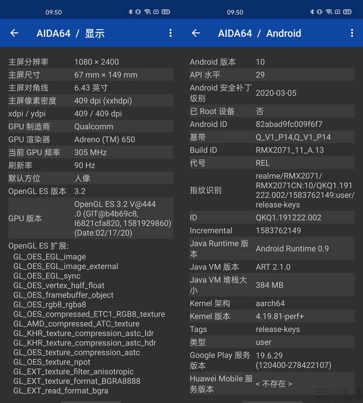Viewport: 363px width, 403px height.
Task: Tap Bluetooth status icon in left status bar
Action: pyautogui.click(x=130, y=12)
